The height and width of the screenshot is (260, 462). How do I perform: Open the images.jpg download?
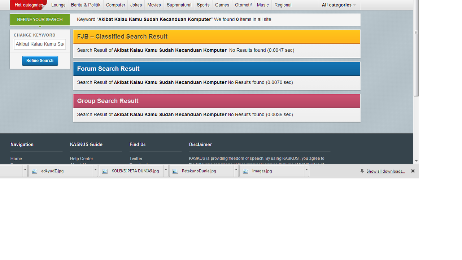tap(272, 171)
